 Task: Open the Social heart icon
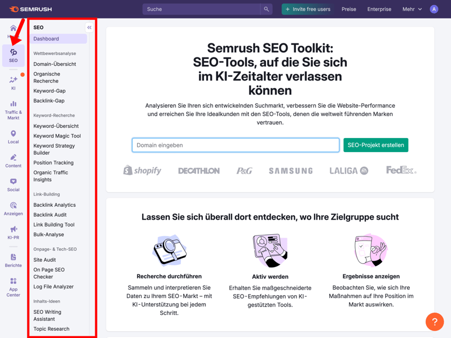tap(13, 181)
